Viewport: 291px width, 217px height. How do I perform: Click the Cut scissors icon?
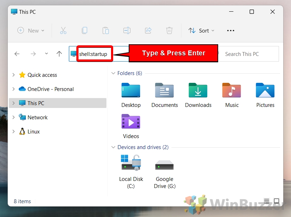(63, 30)
